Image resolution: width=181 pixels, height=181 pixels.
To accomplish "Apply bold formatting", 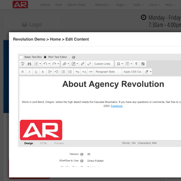I will pos(23,72).
